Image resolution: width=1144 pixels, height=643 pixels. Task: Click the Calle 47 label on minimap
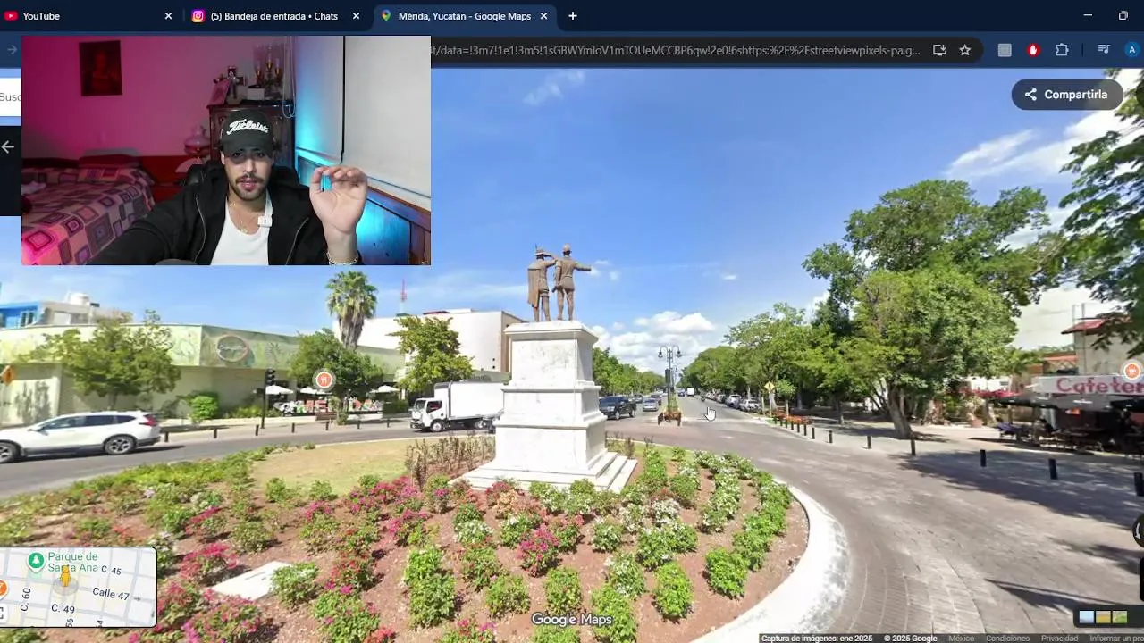(x=111, y=593)
